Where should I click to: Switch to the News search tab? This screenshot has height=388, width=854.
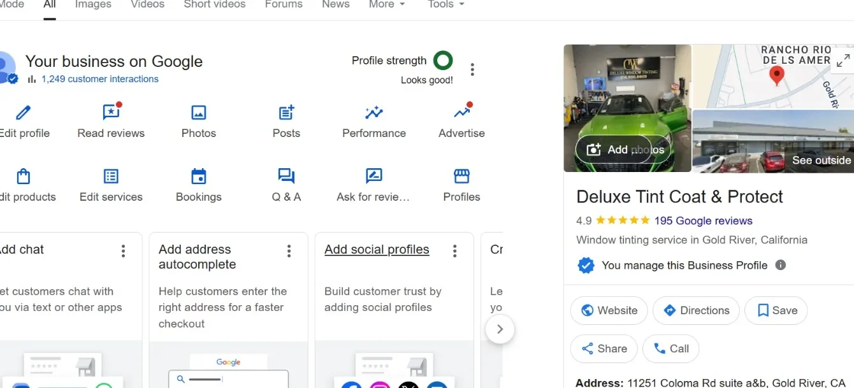click(x=336, y=4)
